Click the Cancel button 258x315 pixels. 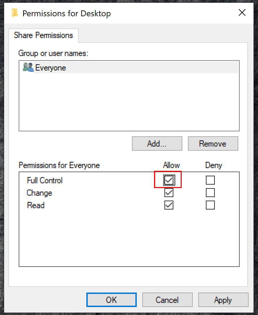[x=167, y=300]
